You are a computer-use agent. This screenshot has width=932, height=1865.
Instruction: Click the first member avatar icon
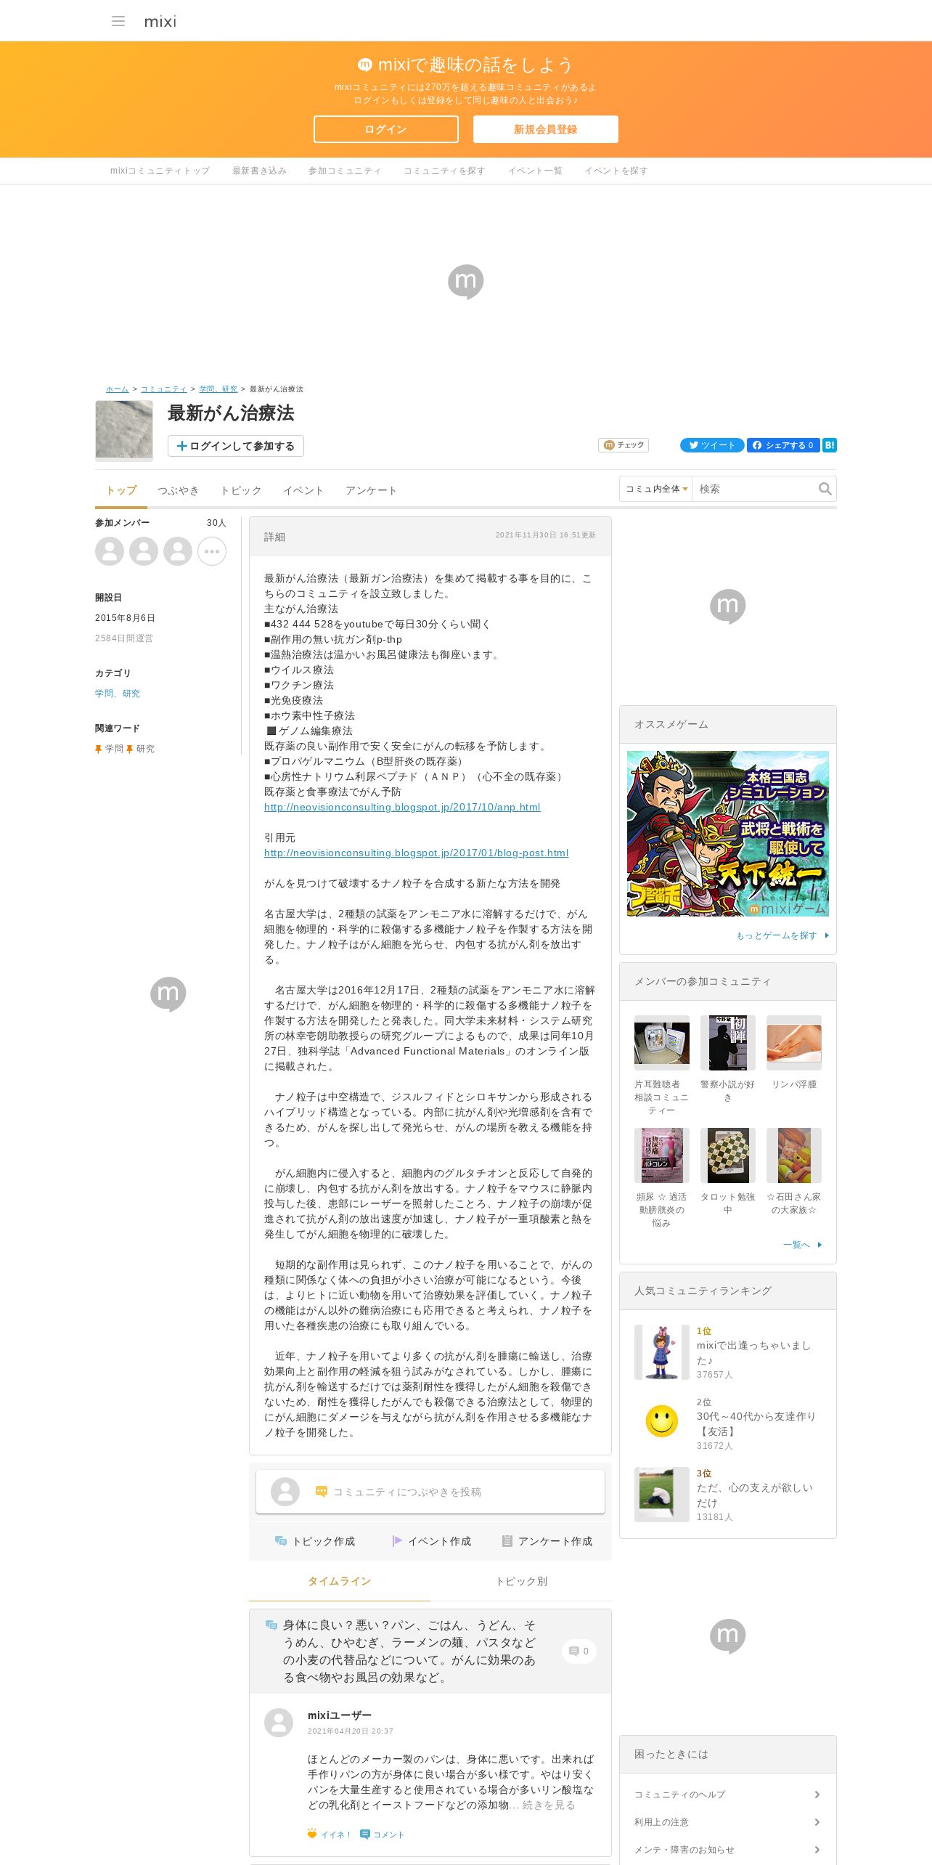(x=110, y=551)
